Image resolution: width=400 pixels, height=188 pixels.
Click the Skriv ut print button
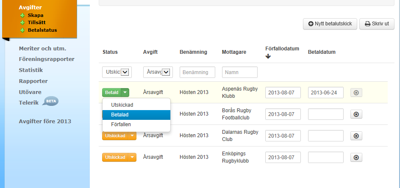point(377,24)
